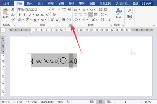Click the bullet list icon
The width and height of the screenshot is (157, 104).
pos(76,10)
